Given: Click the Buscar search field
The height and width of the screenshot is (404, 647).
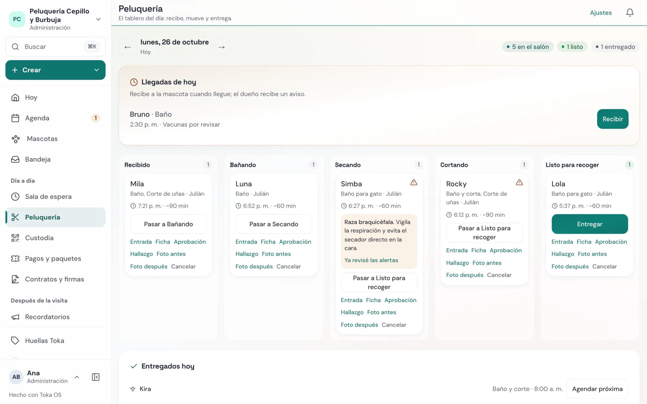Looking at the screenshot, I should pos(55,47).
